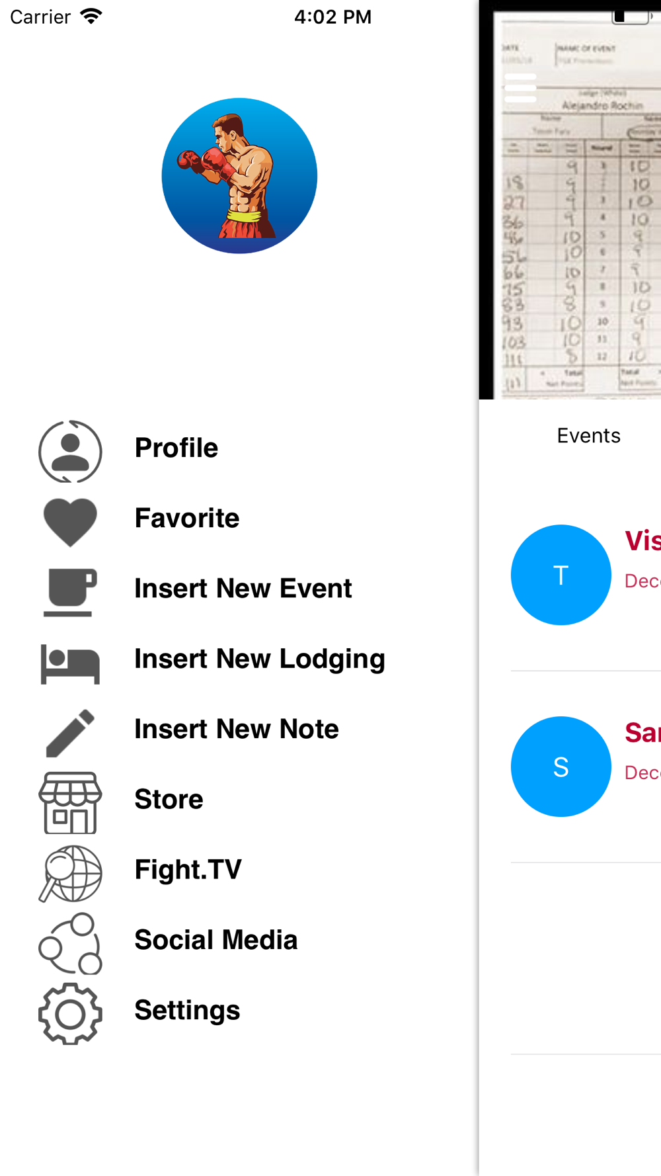Choose Insert New Note

point(236,729)
